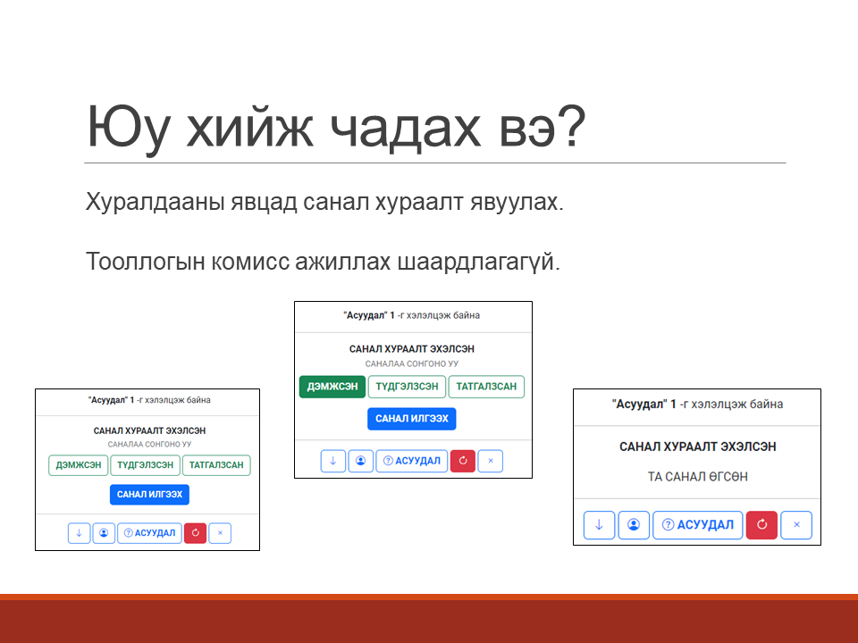Image resolution: width=858 pixels, height=643 pixels.
Task: Choose ТАТГАЛЗСАН in the middle panel
Action: click(486, 387)
